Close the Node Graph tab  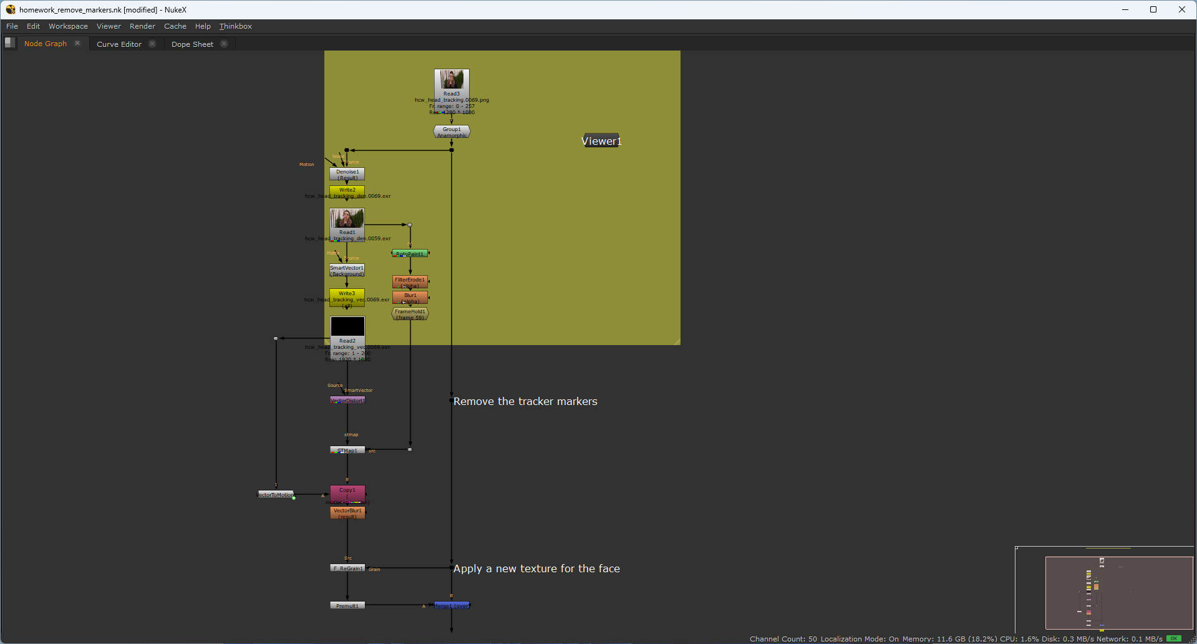[77, 44]
